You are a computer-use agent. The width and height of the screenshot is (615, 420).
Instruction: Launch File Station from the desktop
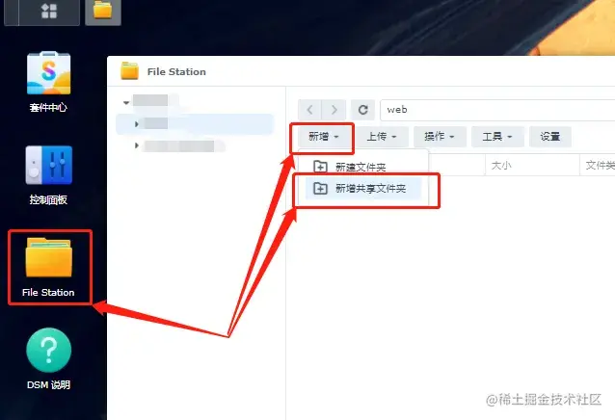click(x=48, y=268)
